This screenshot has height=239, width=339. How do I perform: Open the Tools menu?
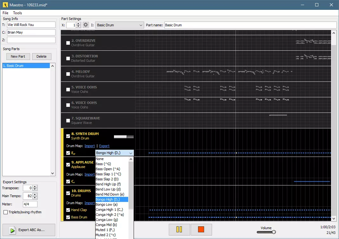pos(17,13)
